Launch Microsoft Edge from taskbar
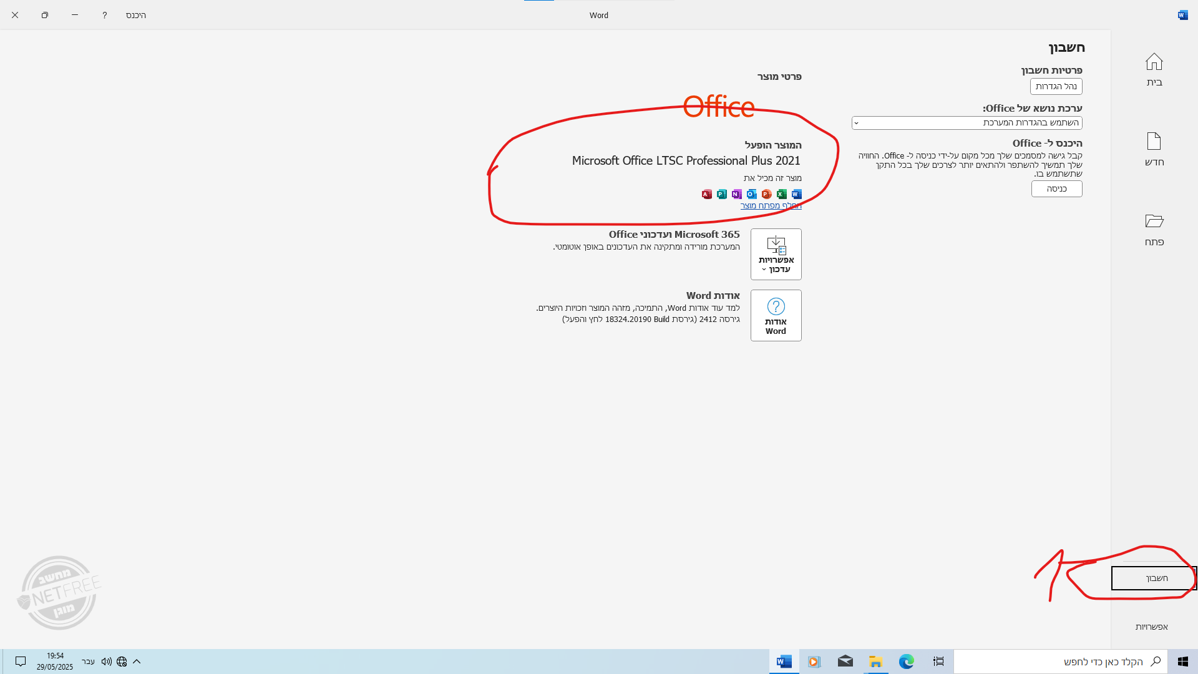The width and height of the screenshot is (1198, 674). [906, 662]
